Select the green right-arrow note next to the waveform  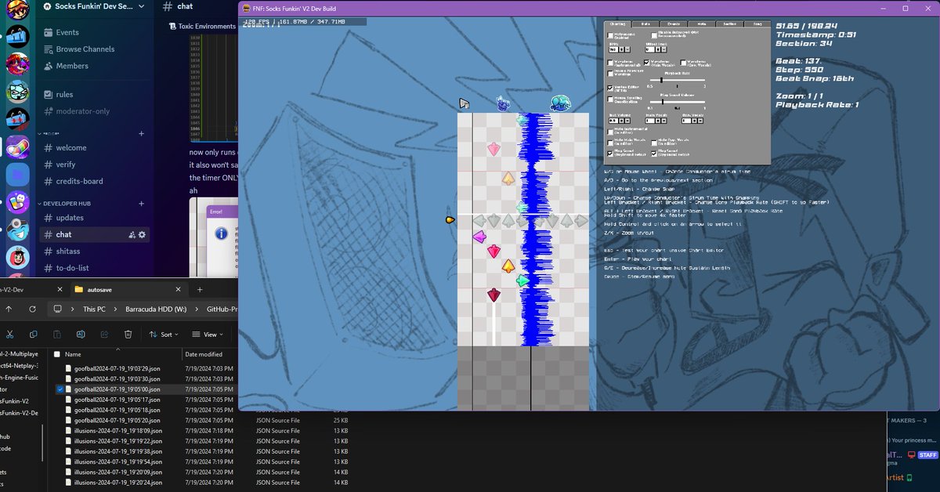coord(522,280)
